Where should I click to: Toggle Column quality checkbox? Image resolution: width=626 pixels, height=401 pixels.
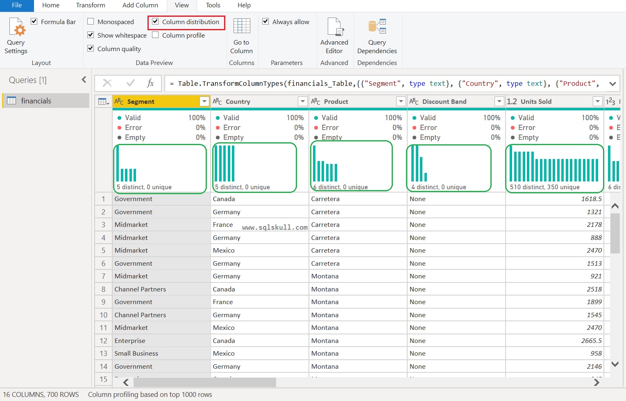[91, 49]
